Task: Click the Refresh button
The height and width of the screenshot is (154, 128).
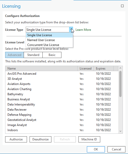Action: [65, 139]
